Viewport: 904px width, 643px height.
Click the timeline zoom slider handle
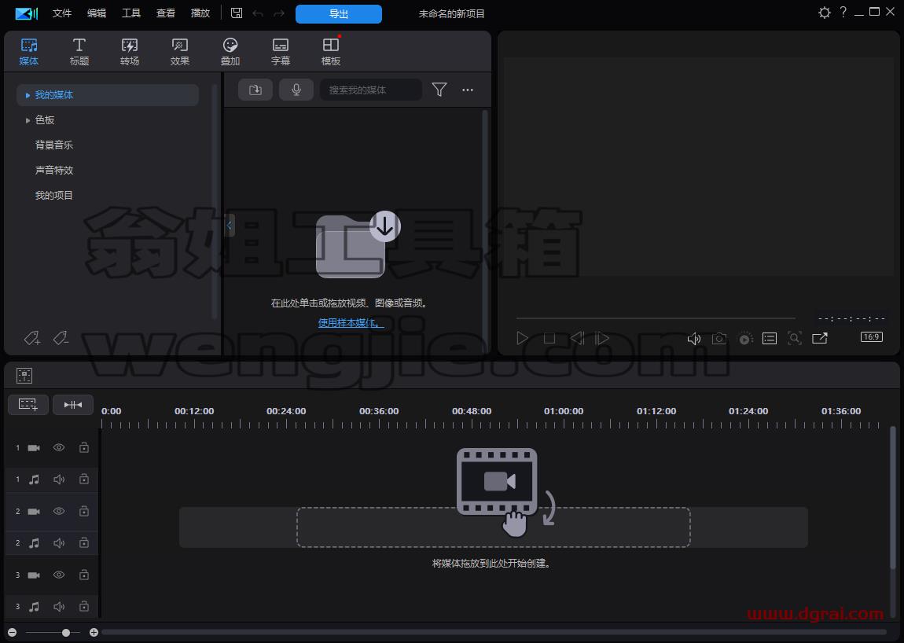tap(66, 633)
